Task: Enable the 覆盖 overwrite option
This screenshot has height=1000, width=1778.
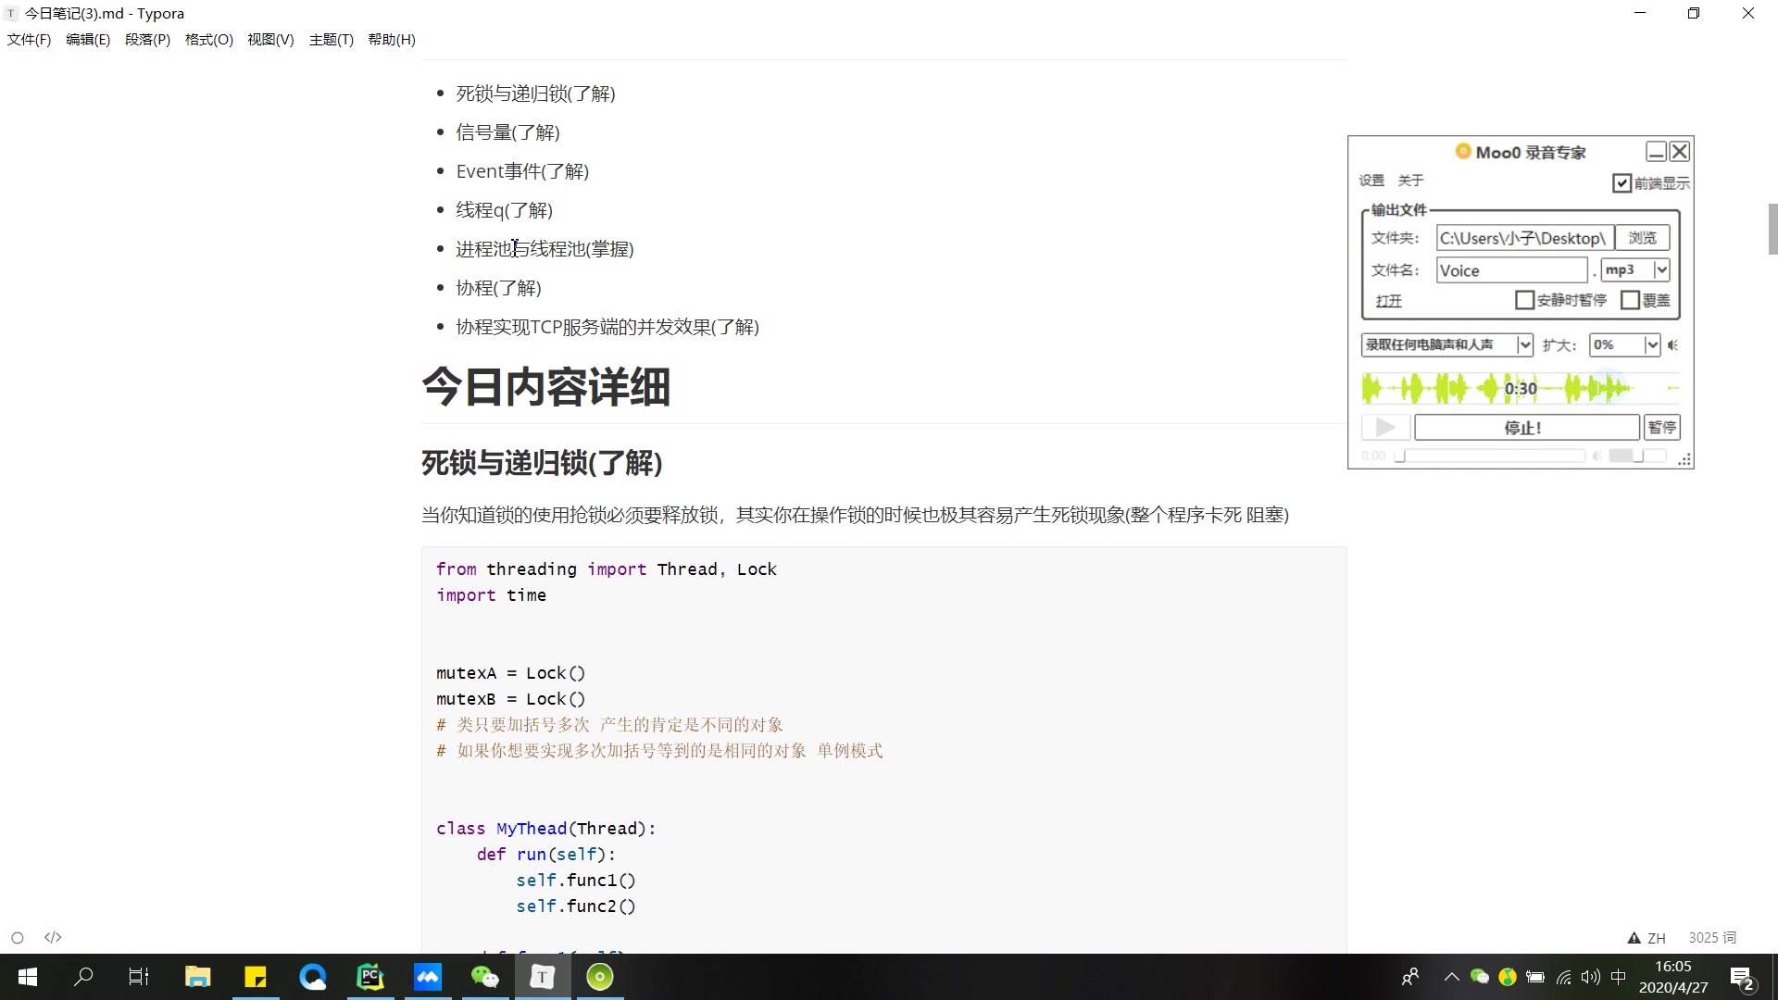Action: pyautogui.click(x=1633, y=300)
